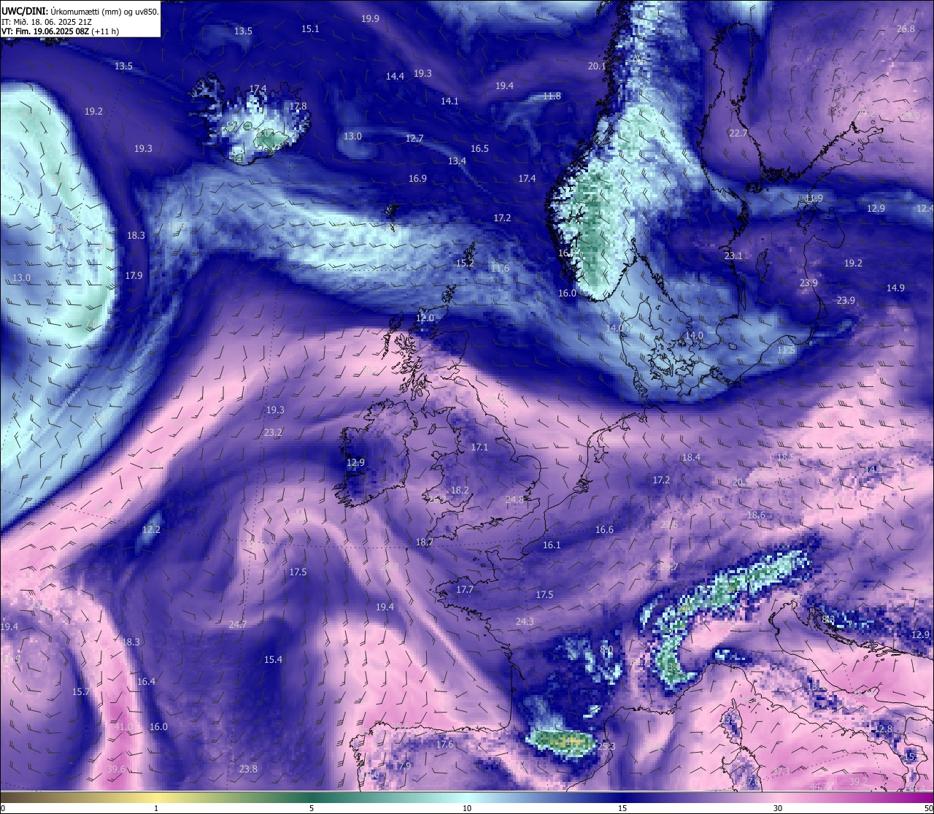
Task: Click the 44.7 value label
Action: pos(819,786)
